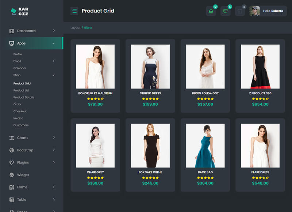Collapse the Shop submenu chevron

pos(54,75)
